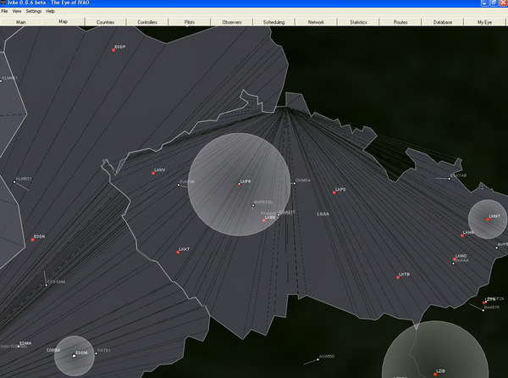Click the LKPR airport marker in circle
Screen dimensions: 508x378
click(x=239, y=184)
